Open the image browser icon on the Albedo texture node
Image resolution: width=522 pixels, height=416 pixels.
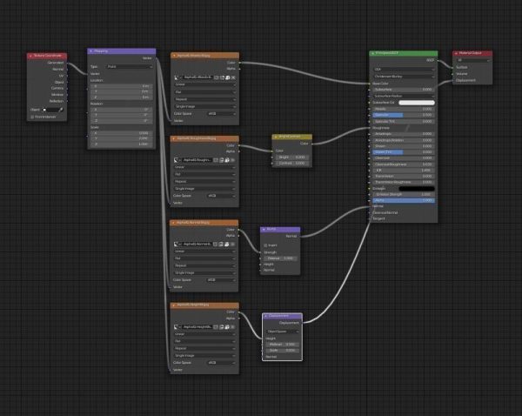(177, 77)
